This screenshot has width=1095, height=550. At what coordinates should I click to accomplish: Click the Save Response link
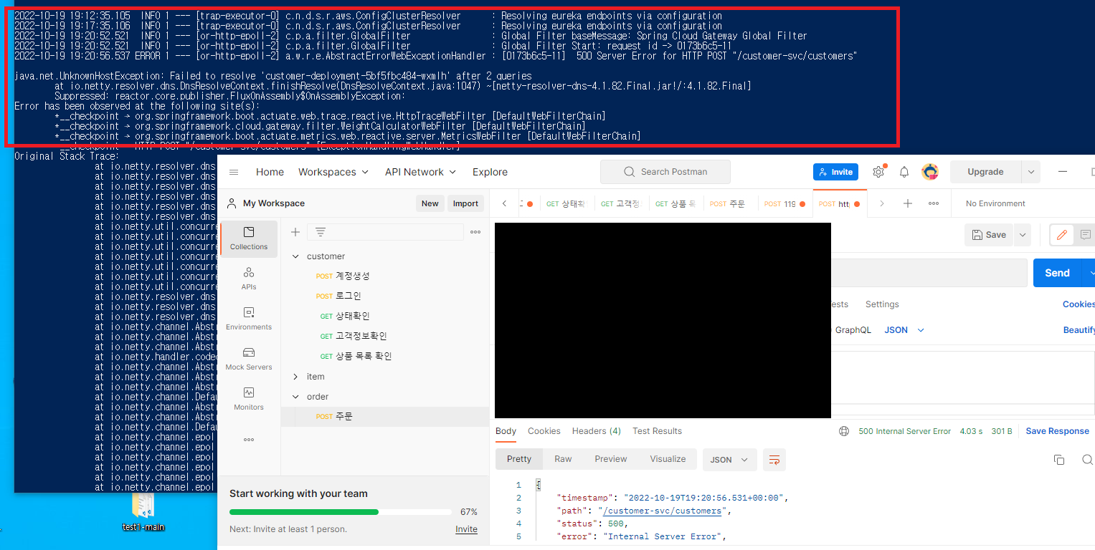[1057, 431]
